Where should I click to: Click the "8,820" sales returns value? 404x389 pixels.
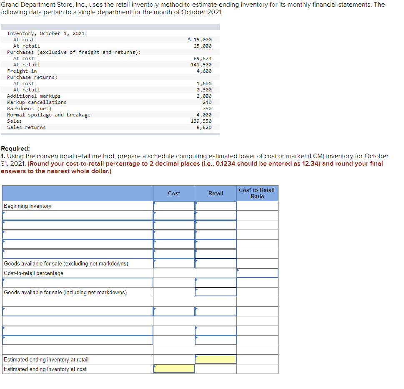pos(204,127)
